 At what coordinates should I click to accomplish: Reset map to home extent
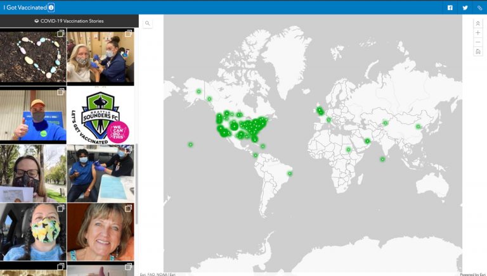click(x=477, y=51)
